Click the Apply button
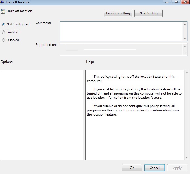Viewport: 190px width, 174px height. [x=177, y=168]
